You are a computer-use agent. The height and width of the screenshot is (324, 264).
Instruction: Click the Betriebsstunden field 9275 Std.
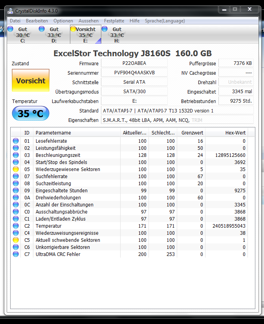(x=236, y=101)
